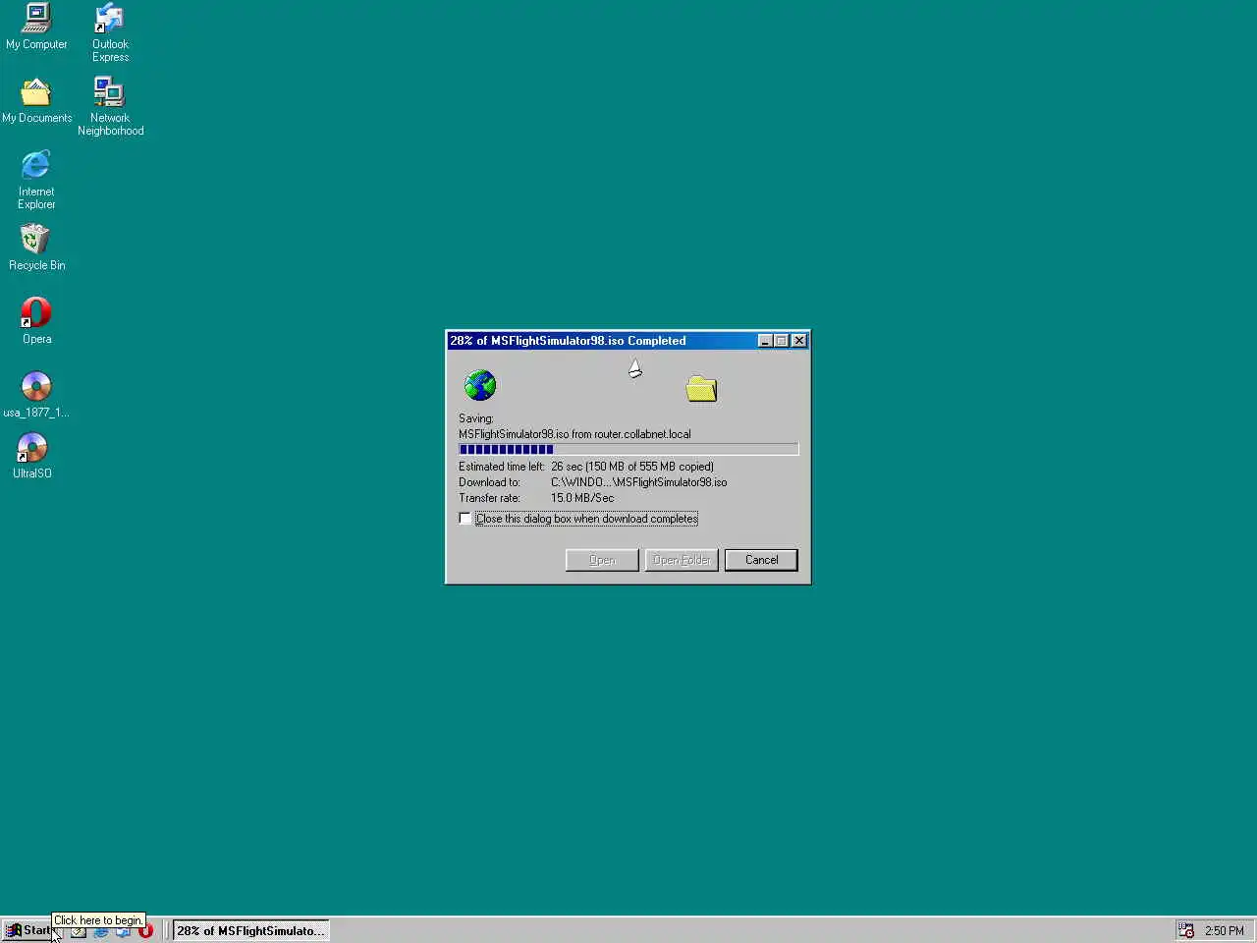Click the greyed-out Open button
Screen dimensions: 1257x943
[602, 560]
